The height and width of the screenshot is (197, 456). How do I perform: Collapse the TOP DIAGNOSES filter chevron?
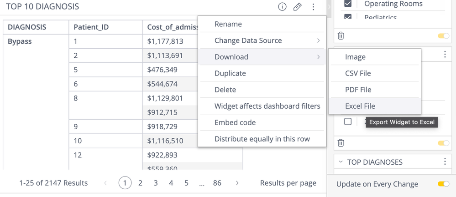pos(340,162)
